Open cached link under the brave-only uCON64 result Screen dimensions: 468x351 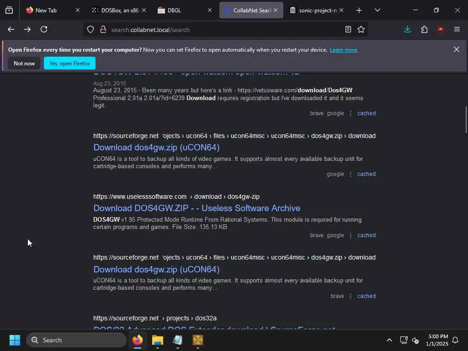click(367, 296)
